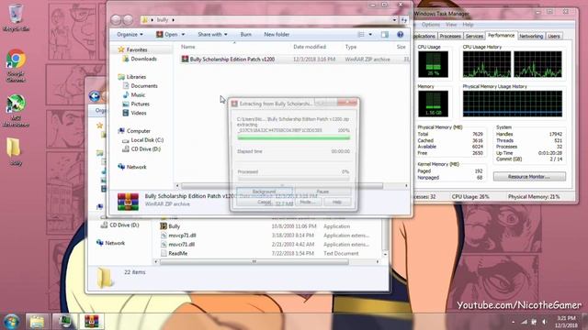Switch to Users tab in Task Manager

point(554,36)
